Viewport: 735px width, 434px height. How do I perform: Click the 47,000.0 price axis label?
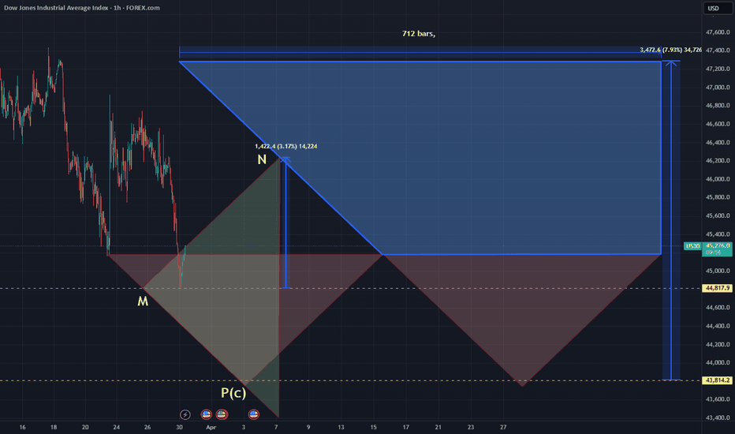(x=718, y=88)
